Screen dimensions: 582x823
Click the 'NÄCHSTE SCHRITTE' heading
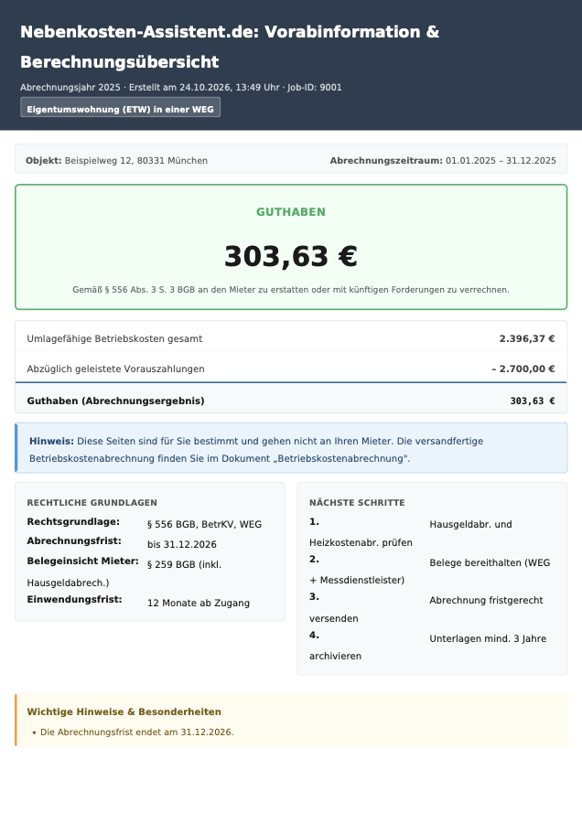pos(357,503)
